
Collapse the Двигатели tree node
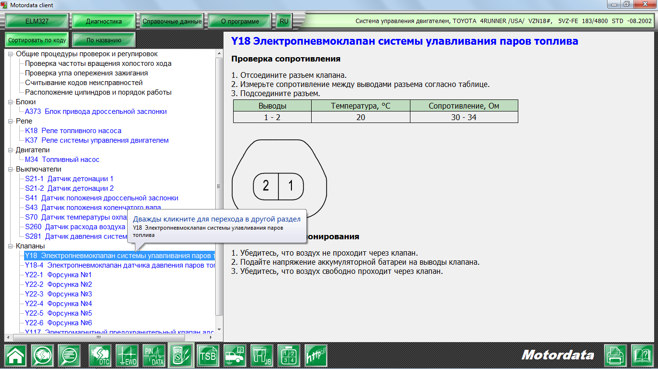point(11,150)
